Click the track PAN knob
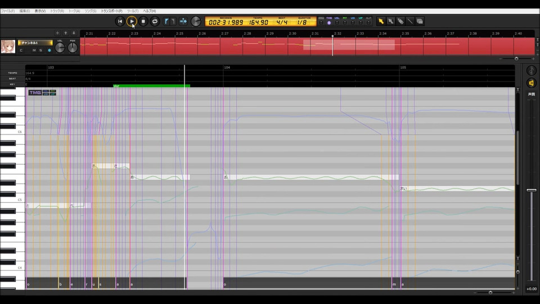 pos(73,47)
